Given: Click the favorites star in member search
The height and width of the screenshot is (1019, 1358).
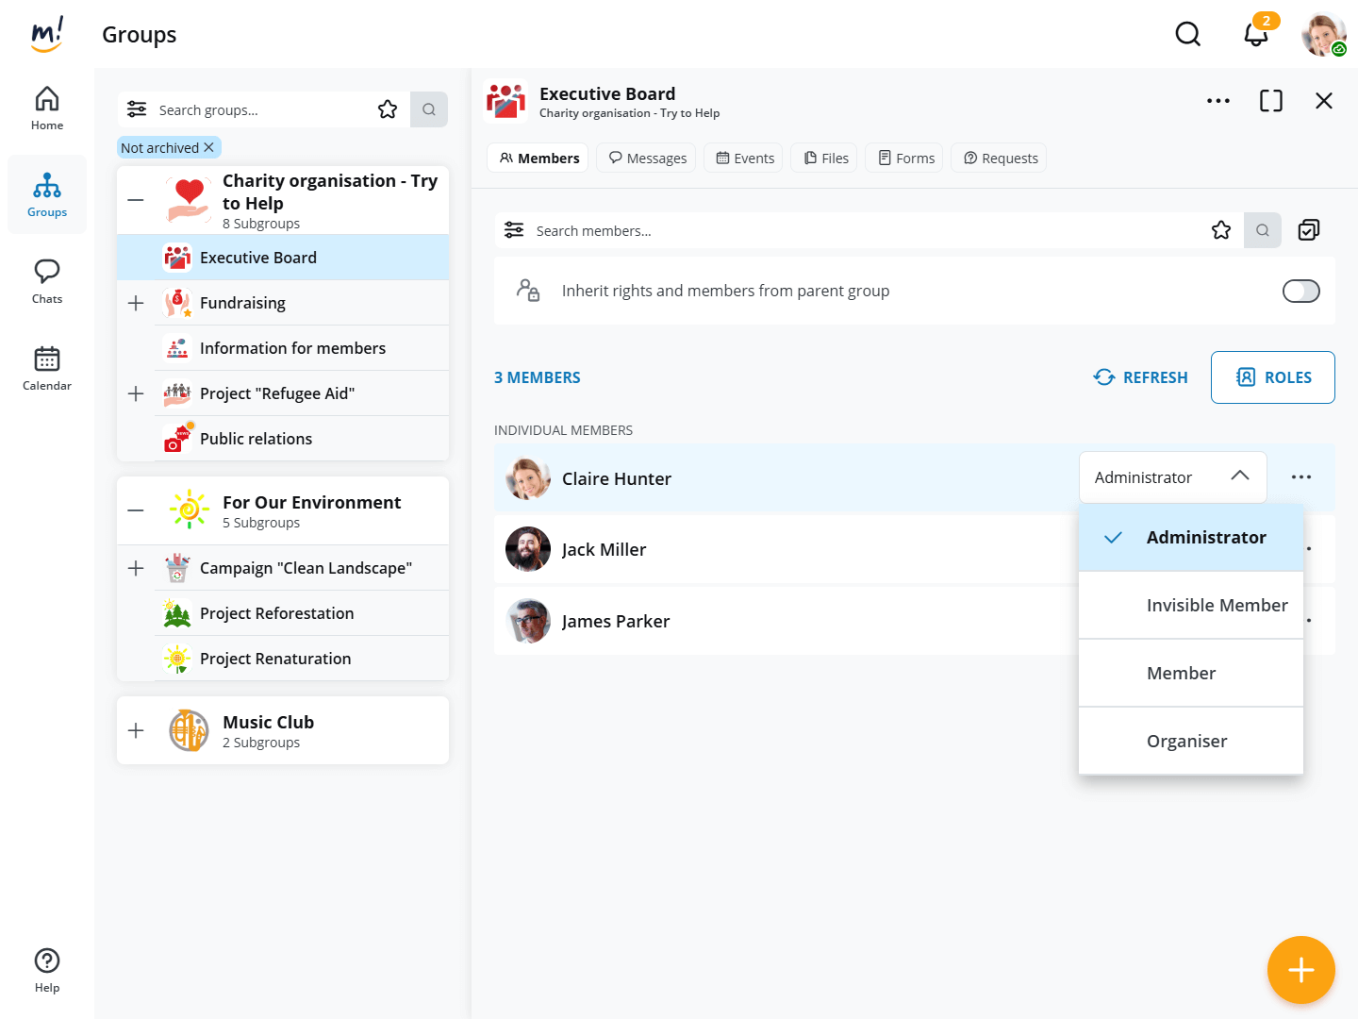Looking at the screenshot, I should click(1220, 230).
